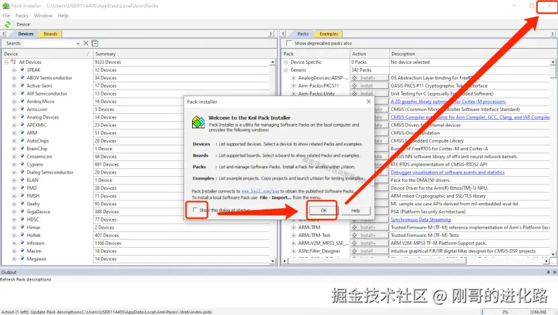Viewport: 558px width, 315px height.
Task: Expand the Dialog Semiconductor node
Action: (x=14, y=172)
